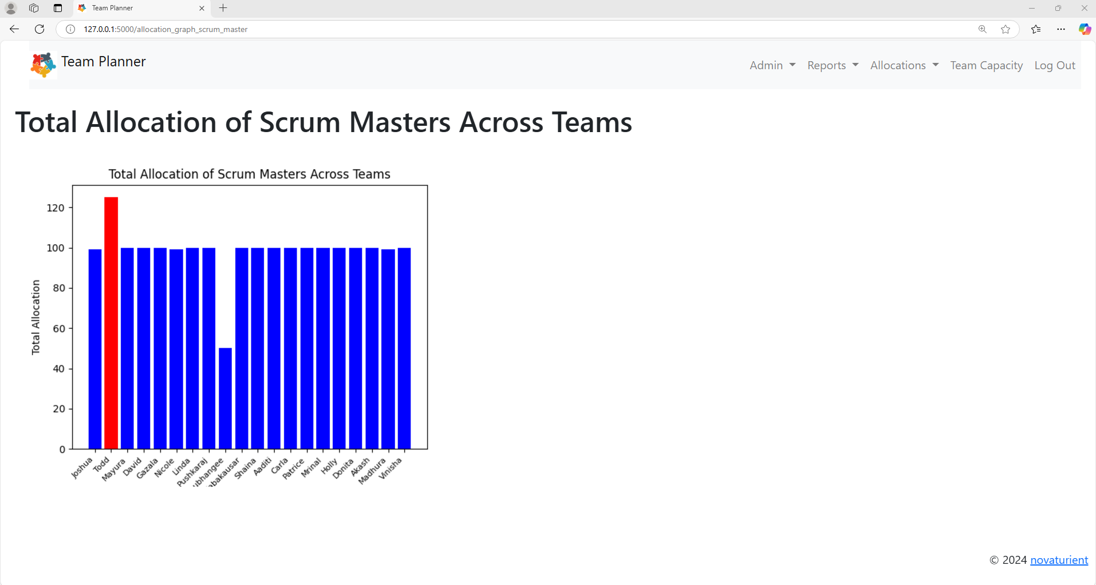Expand the Admin dropdown menu

point(772,65)
